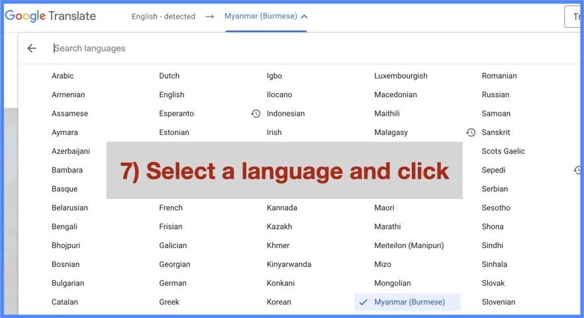Select Bulgarian language
Screen dimensions: 584x318
click(68, 284)
